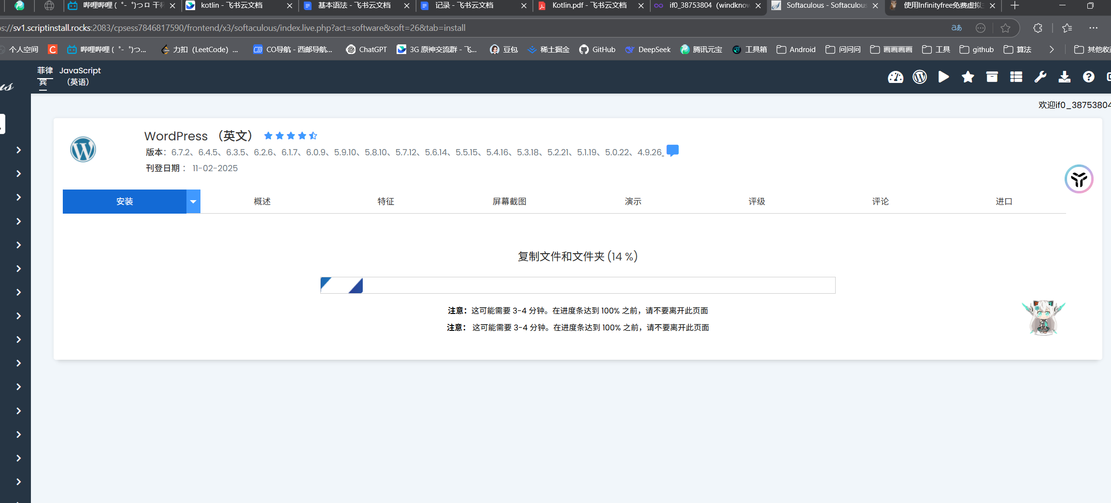The height and width of the screenshot is (503, 1111).
Task: Open the favorites list icon beside extensions
Action: tap(1067, 28)
